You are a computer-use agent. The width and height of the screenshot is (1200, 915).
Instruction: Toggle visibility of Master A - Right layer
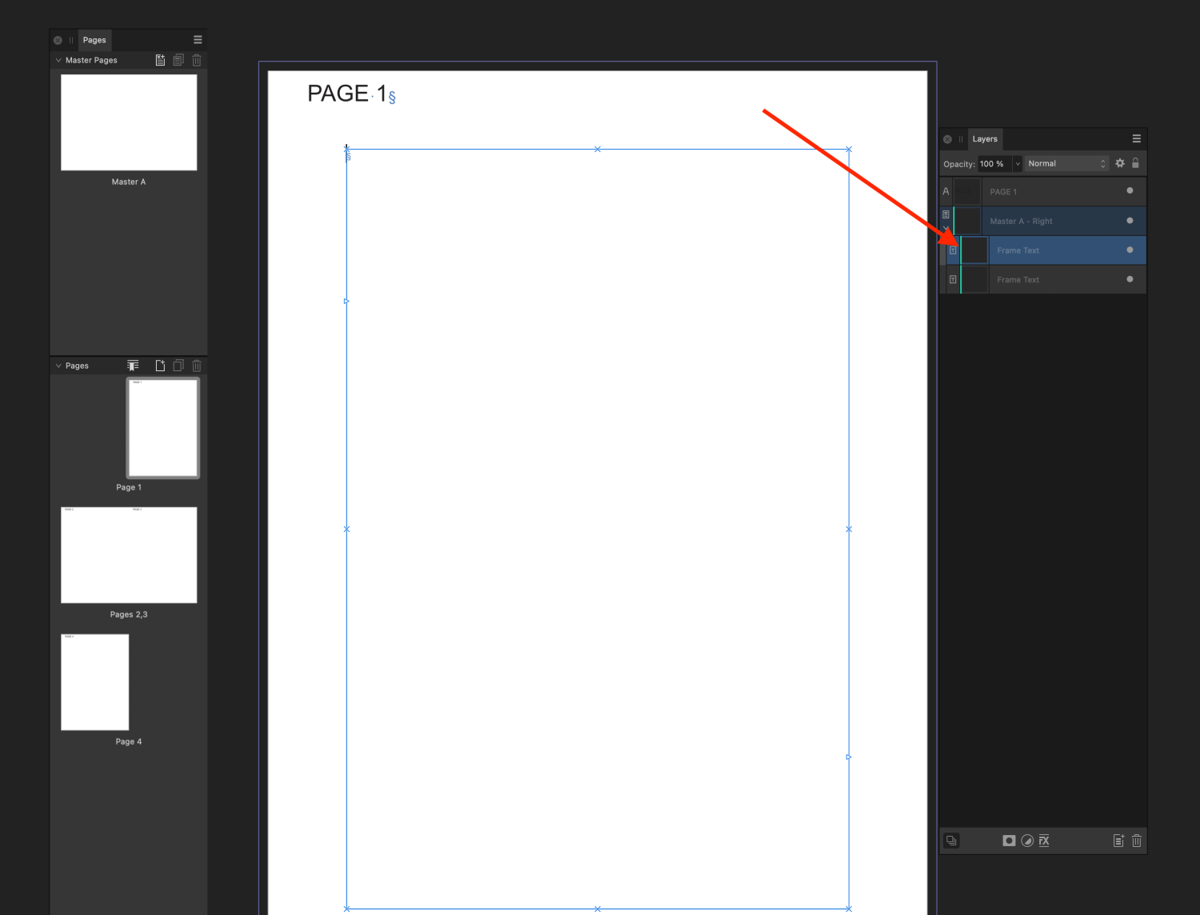click(x=1130, y=221)
